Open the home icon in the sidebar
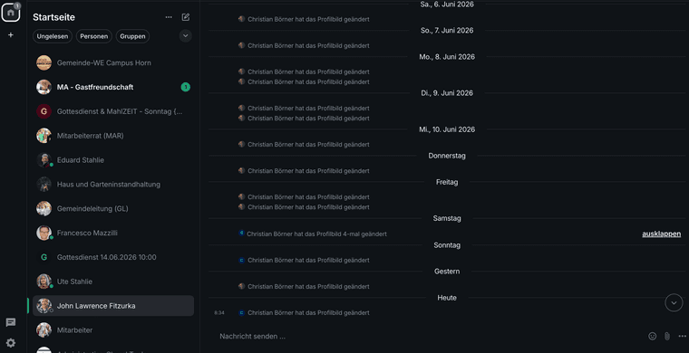This screenshot has width=689, height=353. coord(11,13)
